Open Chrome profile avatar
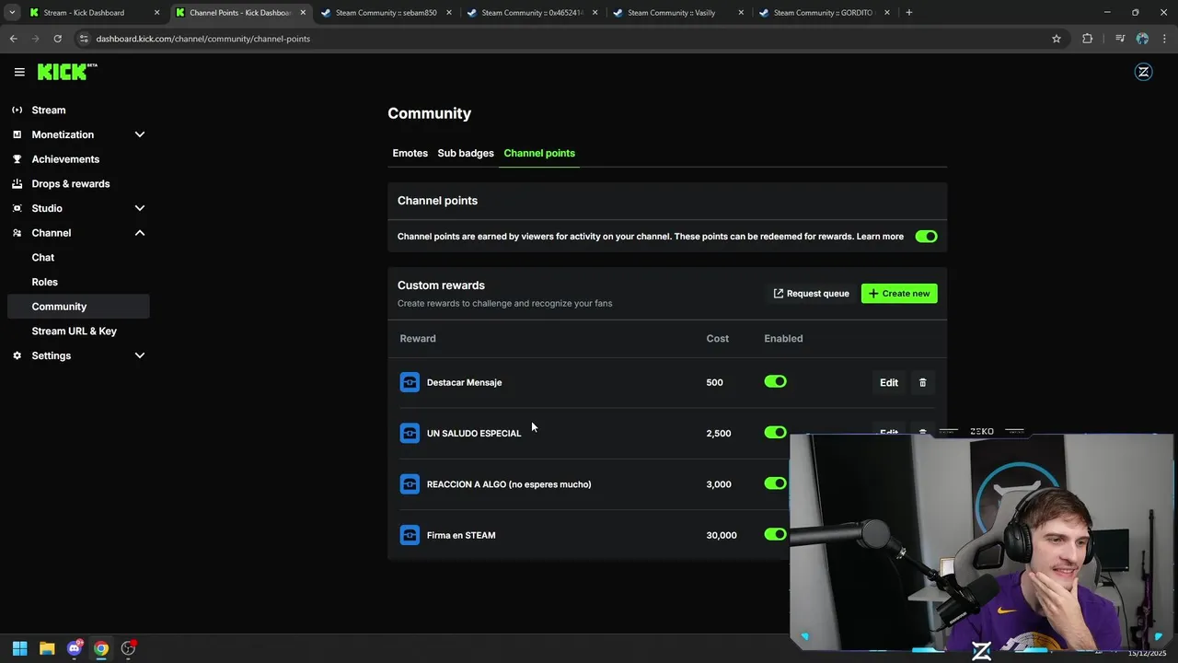The height and width of the screenshot is (663, 1178). (1142, 39)
